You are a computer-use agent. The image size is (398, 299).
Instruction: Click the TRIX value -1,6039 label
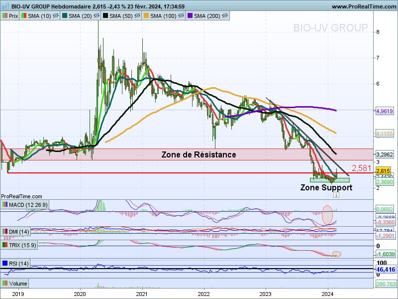pos(385,254)
